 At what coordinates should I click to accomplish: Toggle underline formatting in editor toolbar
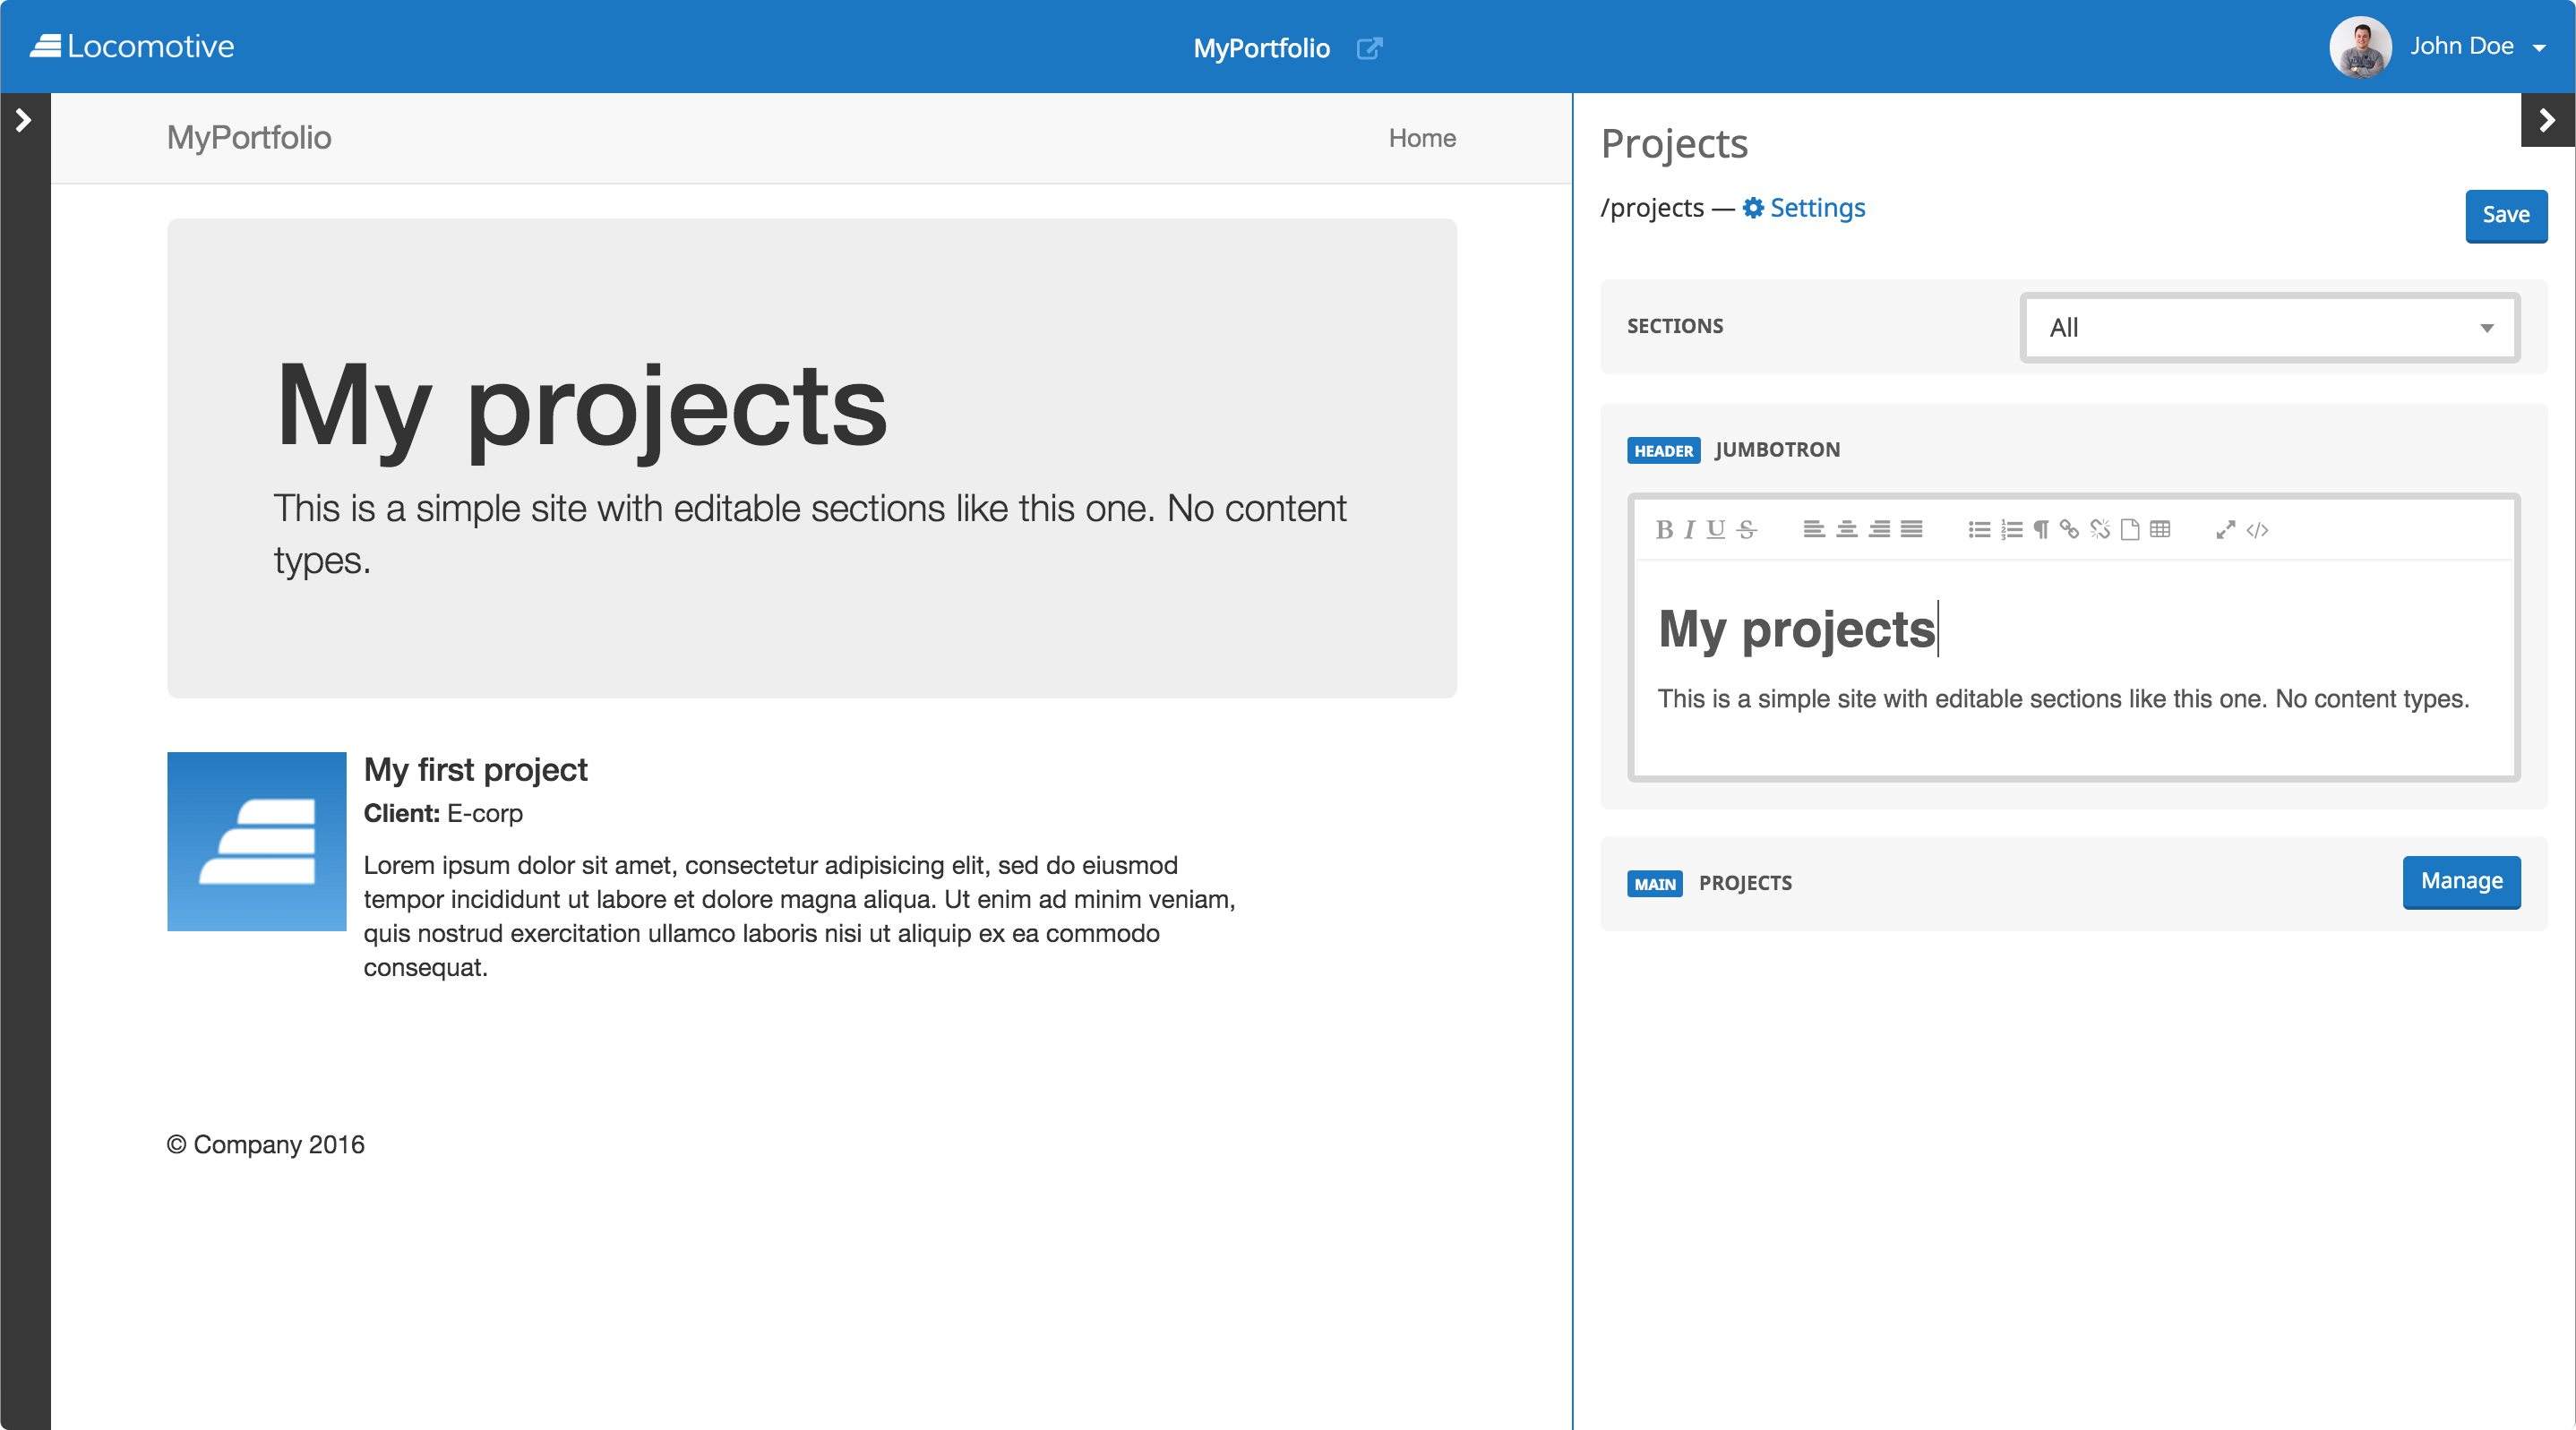1715,530
